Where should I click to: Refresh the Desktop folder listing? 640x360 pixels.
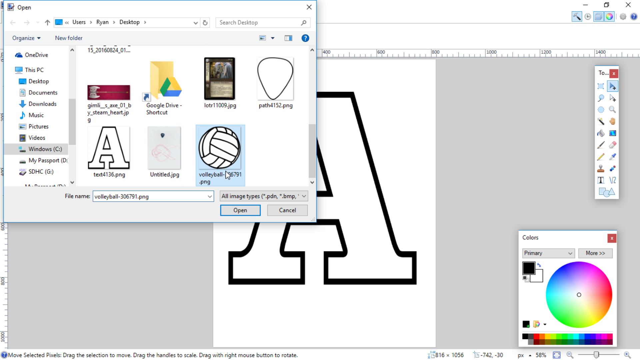pos(205,23)
